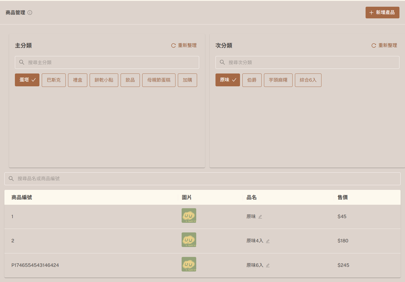Click the refresh icon in the 次分類 panel
Viewport: 405px width, 282px height.
pyautogui.click(x=373, y=45)
